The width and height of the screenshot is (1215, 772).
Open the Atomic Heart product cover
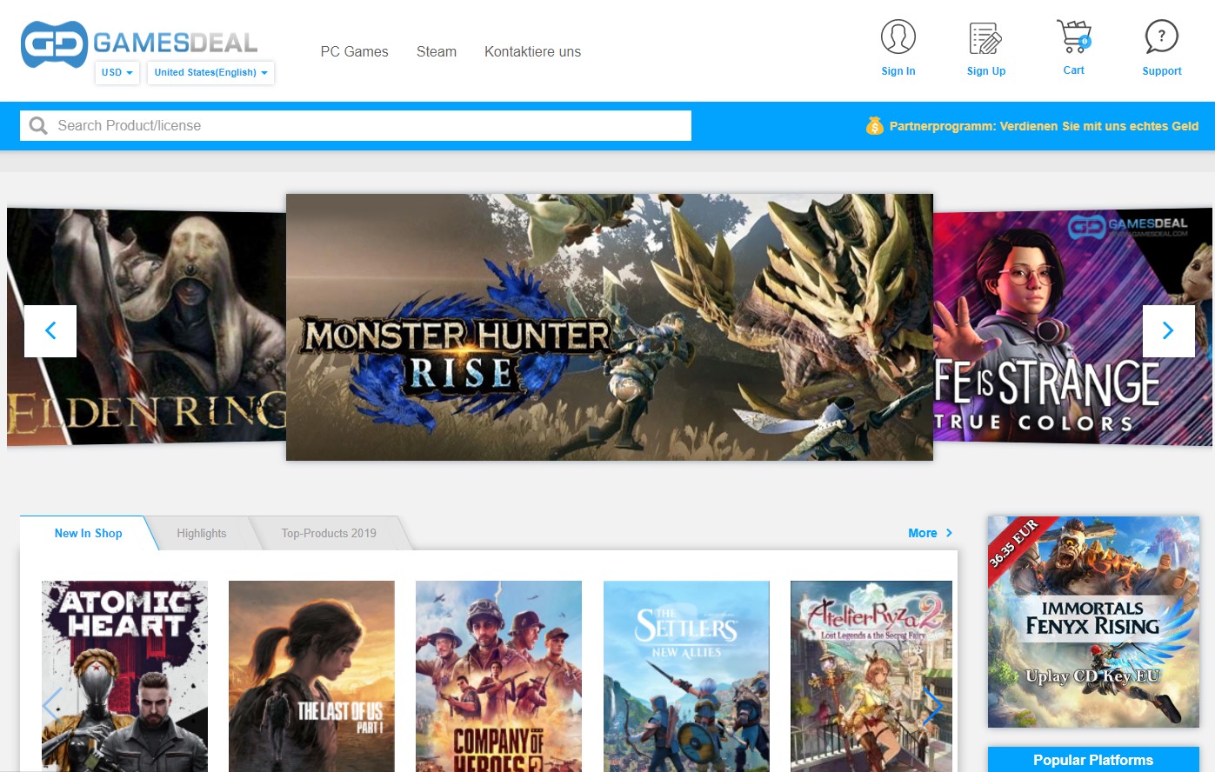(124, 675)
